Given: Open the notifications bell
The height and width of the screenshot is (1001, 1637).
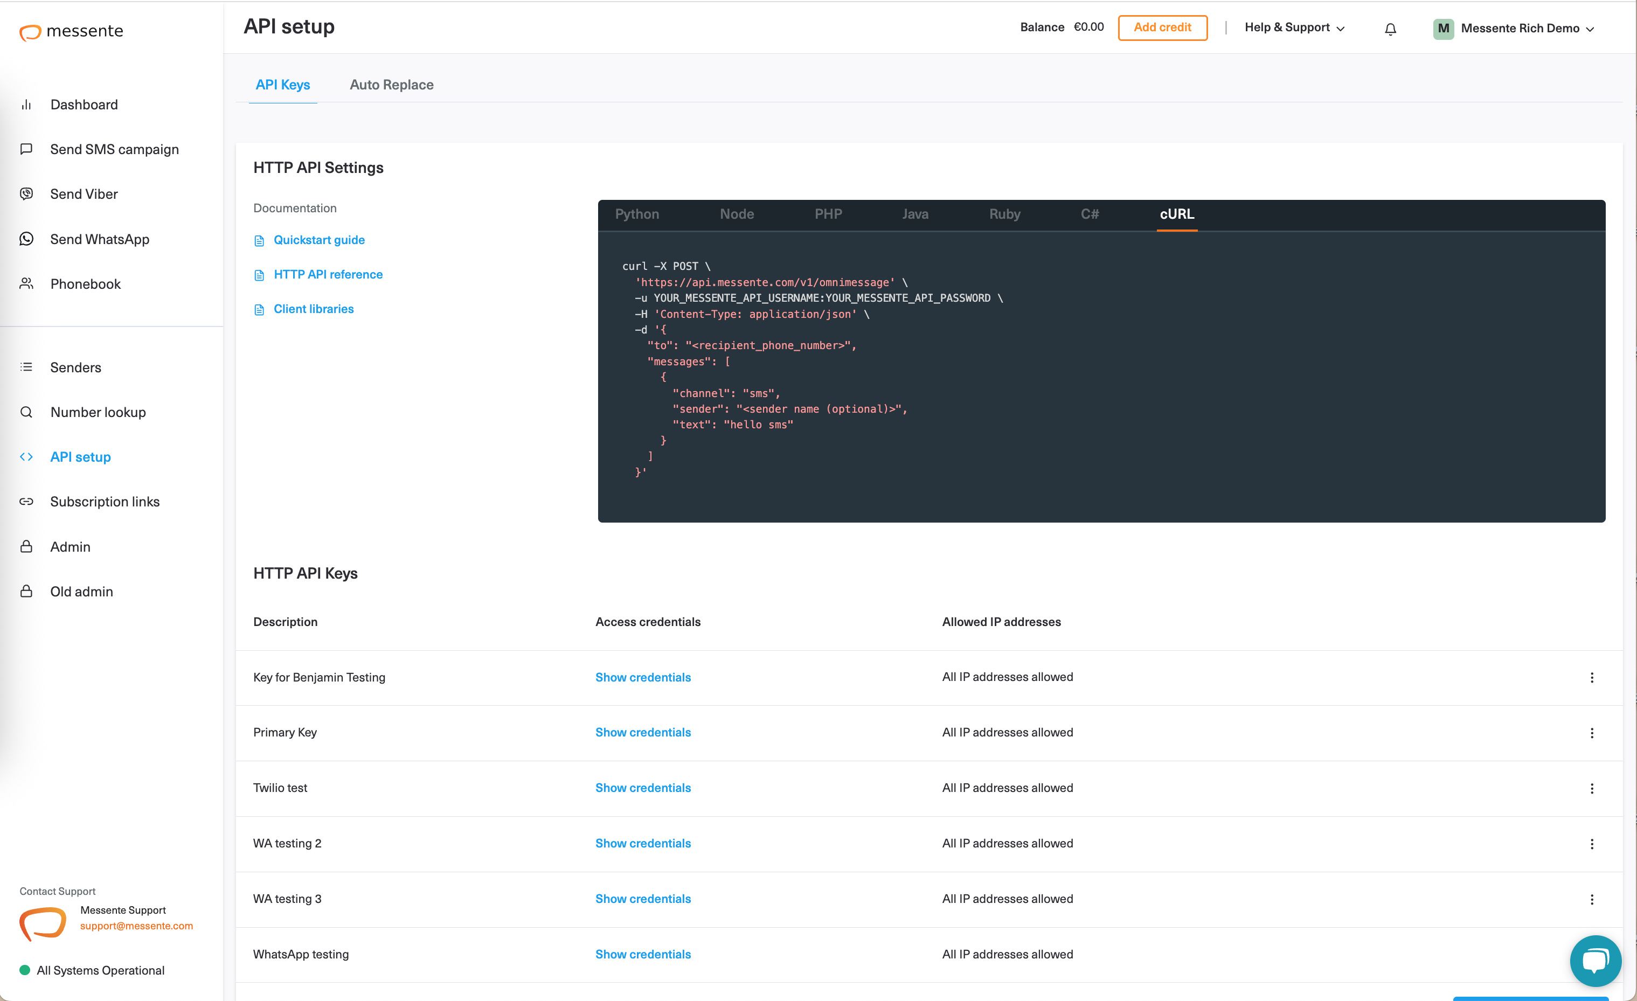Looking at the screenshot, I should click(1389, 29).
